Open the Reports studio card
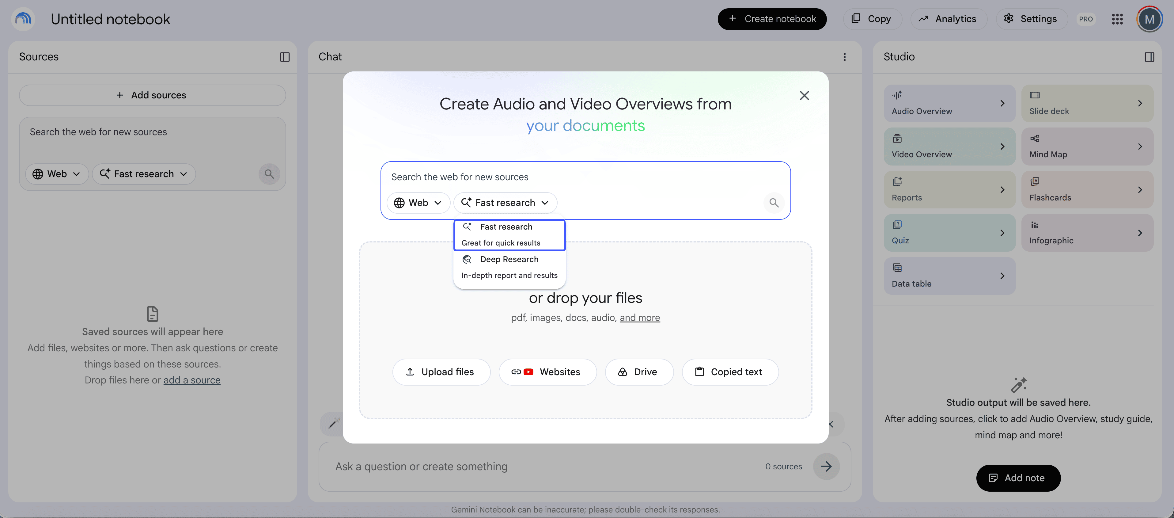Image resolution: width=1174 pixels, height=518 pixels. pos(949,190)
